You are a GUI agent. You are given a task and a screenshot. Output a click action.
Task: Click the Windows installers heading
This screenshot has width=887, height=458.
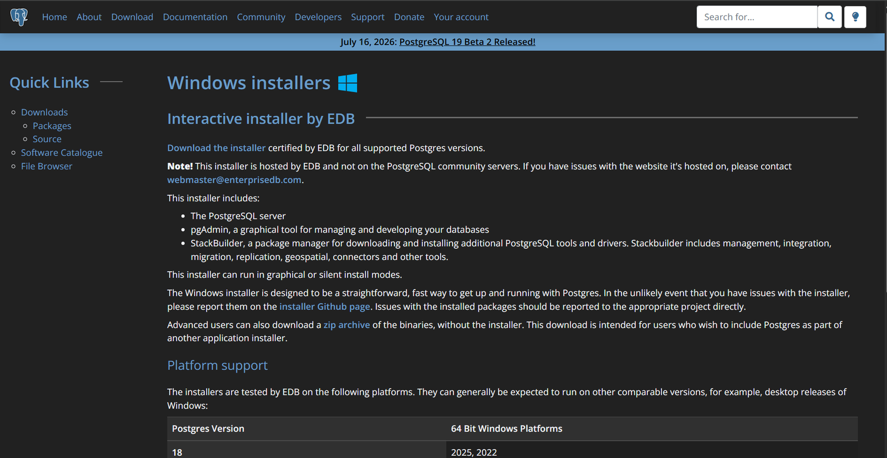tap(249, 83)
